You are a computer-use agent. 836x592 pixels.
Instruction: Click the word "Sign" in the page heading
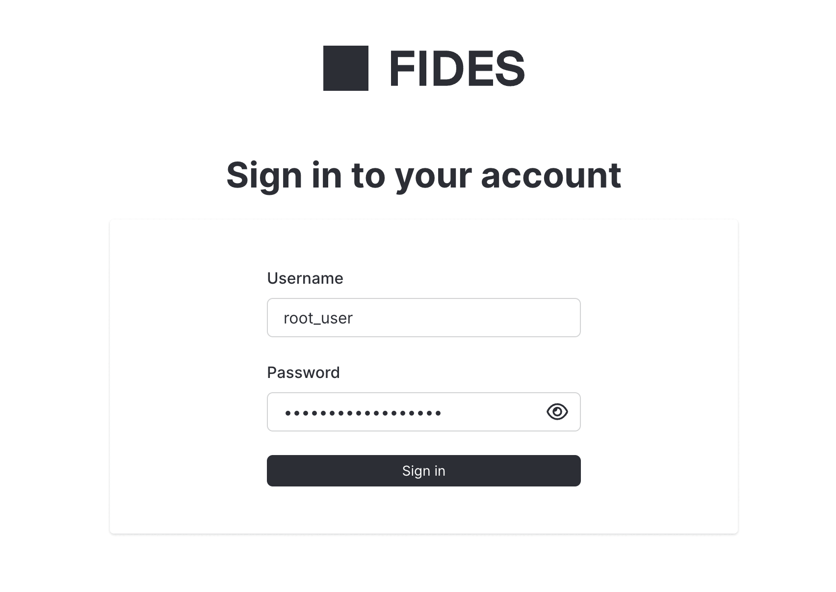[264, 175]
